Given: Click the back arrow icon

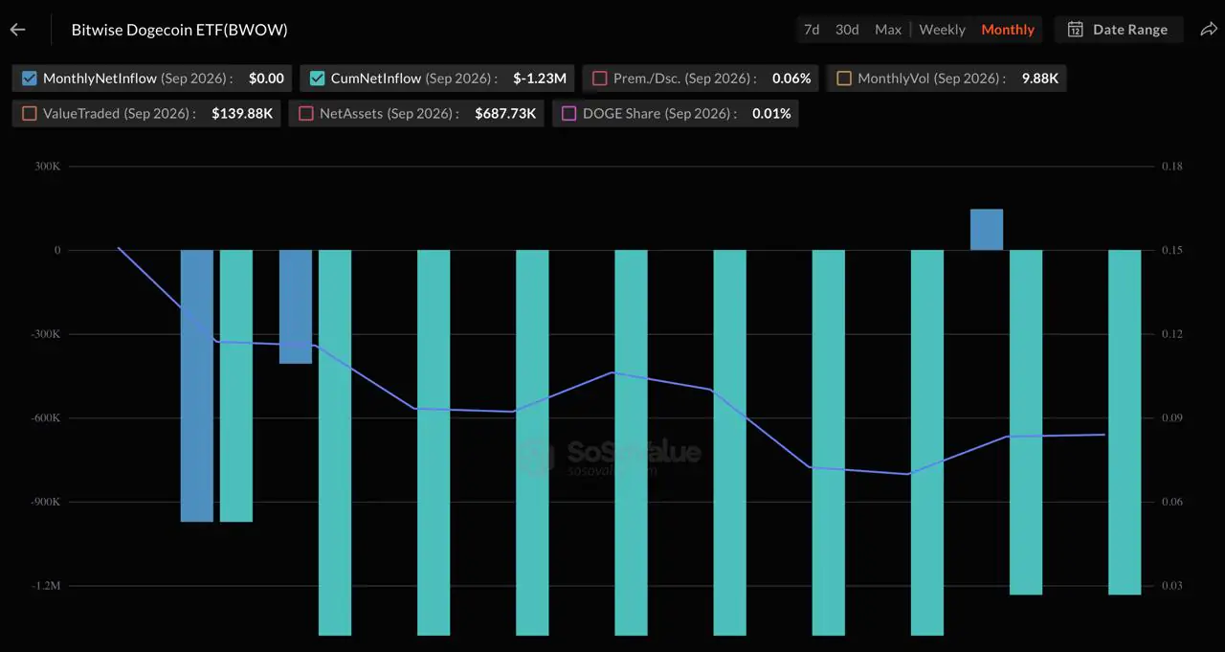Looking at the screenshot, I should point(17,30).
